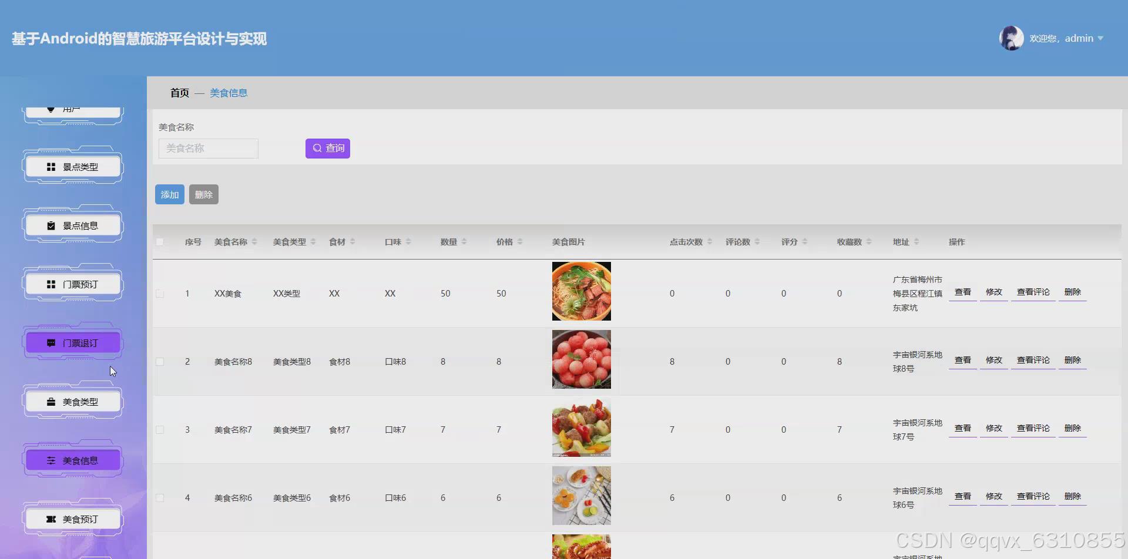Click the briefcase icon beside 美食类型
Image resolution: width=1128 pixels, height=559 pixels.
click(51, 402)
